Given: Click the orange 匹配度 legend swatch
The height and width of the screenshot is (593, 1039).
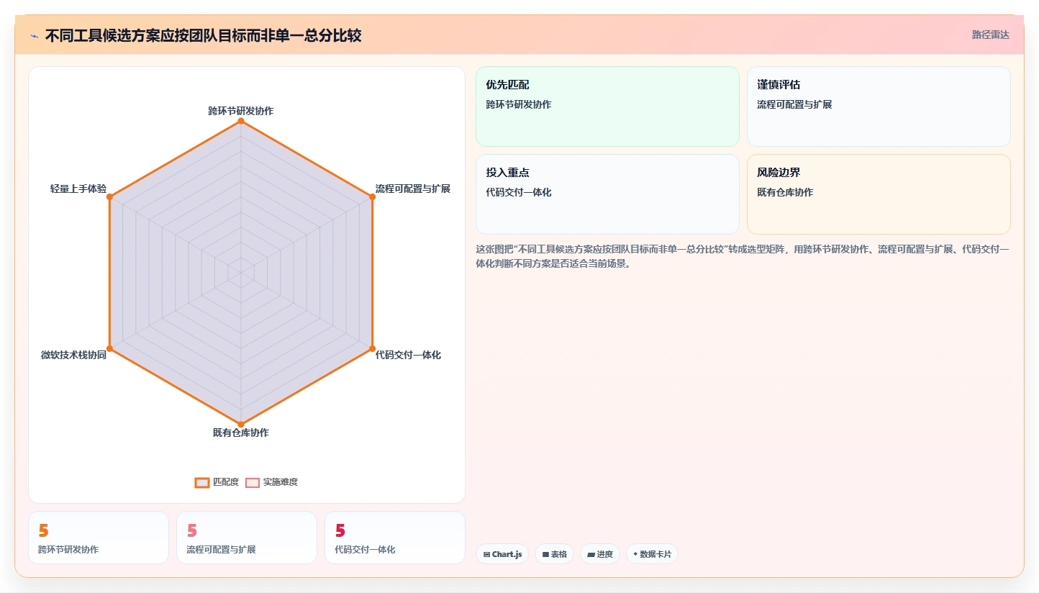Looking at the screenshot, I should [x=202, y=482].
